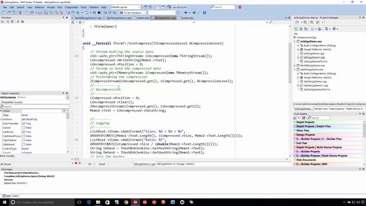Pin the Object Inspector panel
This screenshot has height=206, width=366.
point(63,93)
